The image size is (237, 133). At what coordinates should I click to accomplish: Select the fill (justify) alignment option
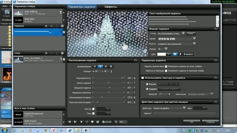point(111,66)
